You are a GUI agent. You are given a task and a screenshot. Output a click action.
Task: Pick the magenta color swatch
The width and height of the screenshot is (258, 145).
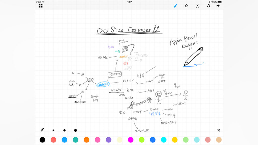click(x=131, y=140)
